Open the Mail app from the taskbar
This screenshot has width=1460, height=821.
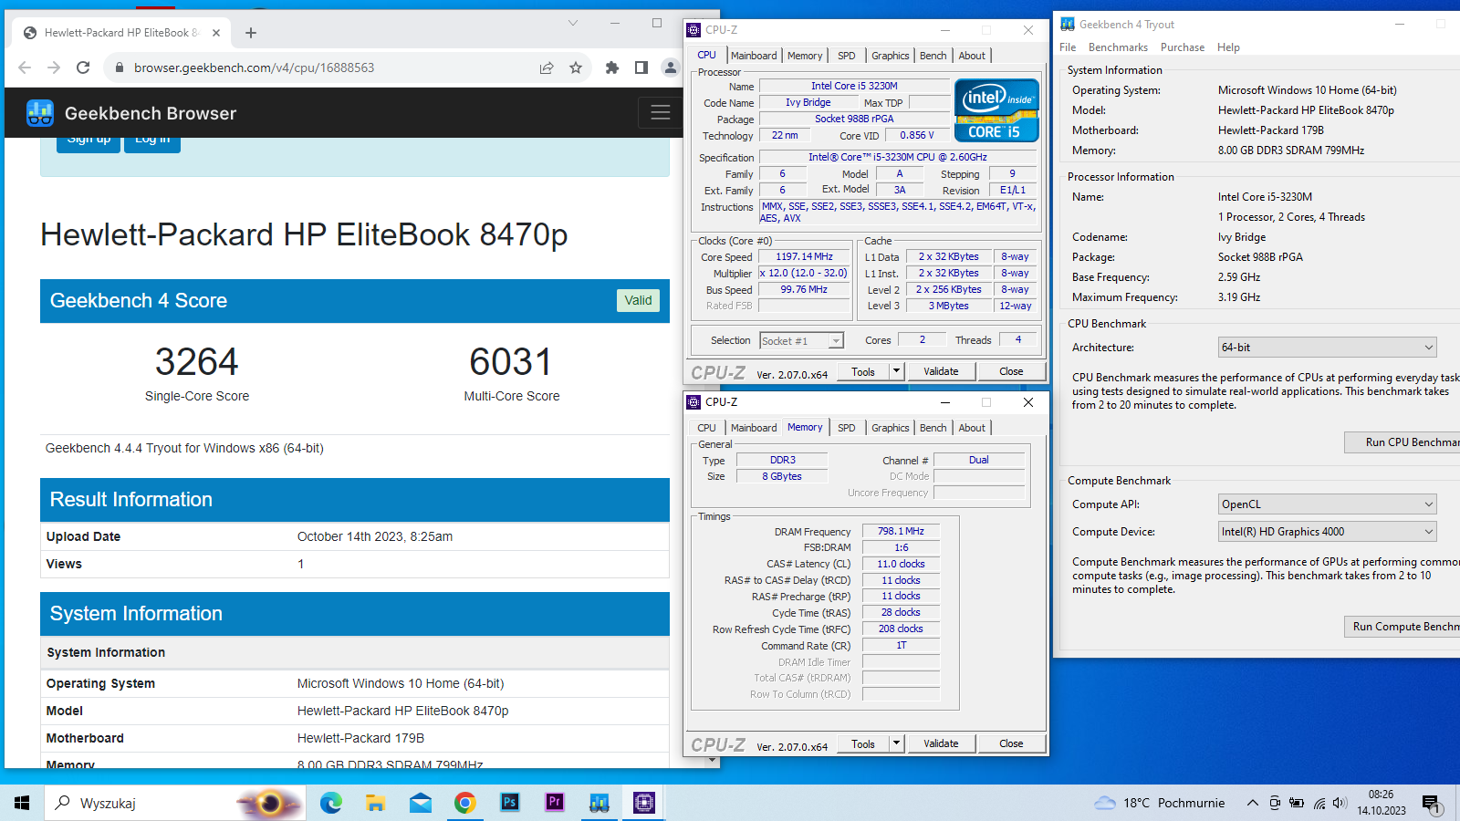pos(420,803)
